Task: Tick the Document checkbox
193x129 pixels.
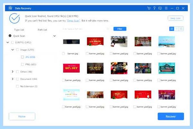Action: point(17,79)
